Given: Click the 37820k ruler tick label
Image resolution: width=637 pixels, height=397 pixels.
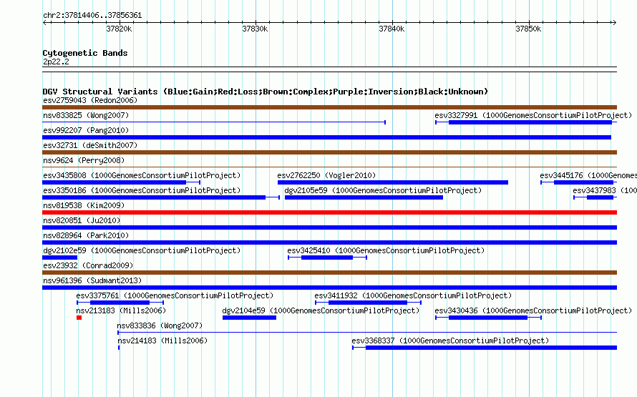Looking at the screenshot, I should pos(119,29).
